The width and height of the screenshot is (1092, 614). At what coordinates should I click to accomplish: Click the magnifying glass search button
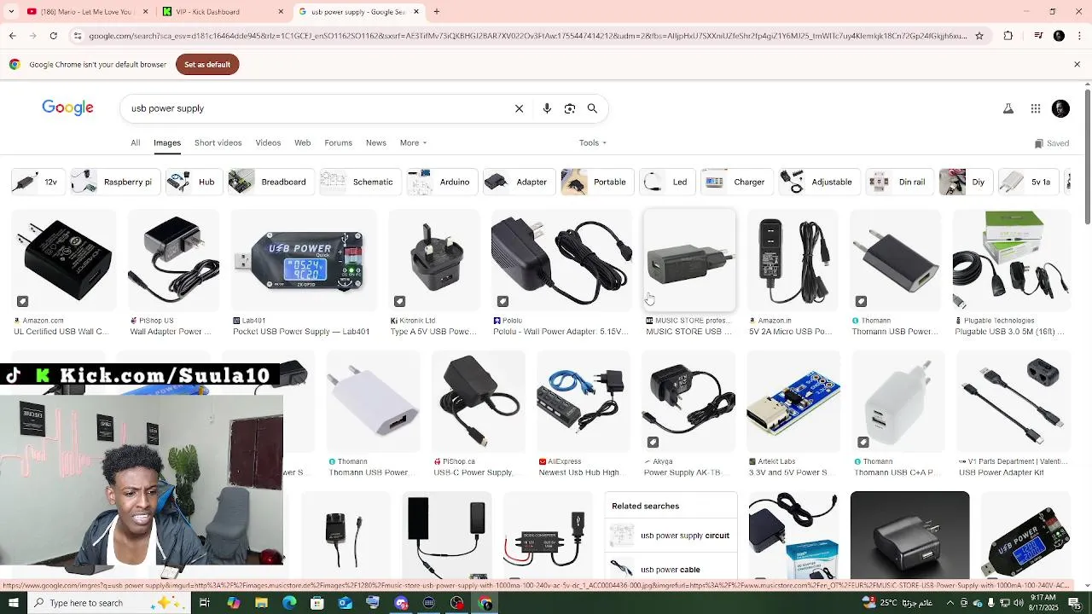[592, 108]
